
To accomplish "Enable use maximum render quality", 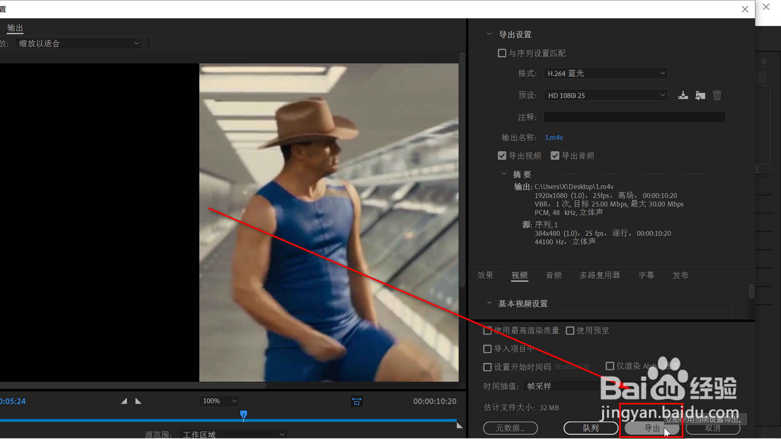I will [487, 330].
